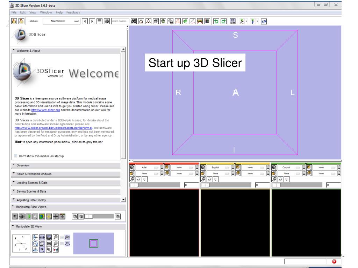
Task: Click the Save Scene icon in toolbar
Action: click(21, 21)
